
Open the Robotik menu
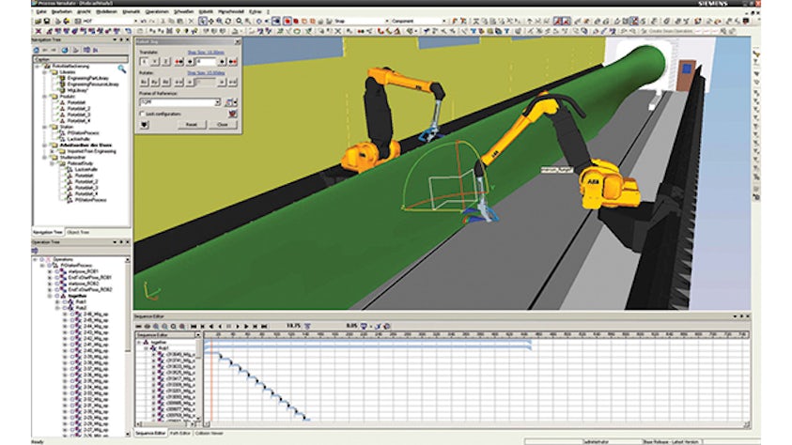(x=206, y=11)
